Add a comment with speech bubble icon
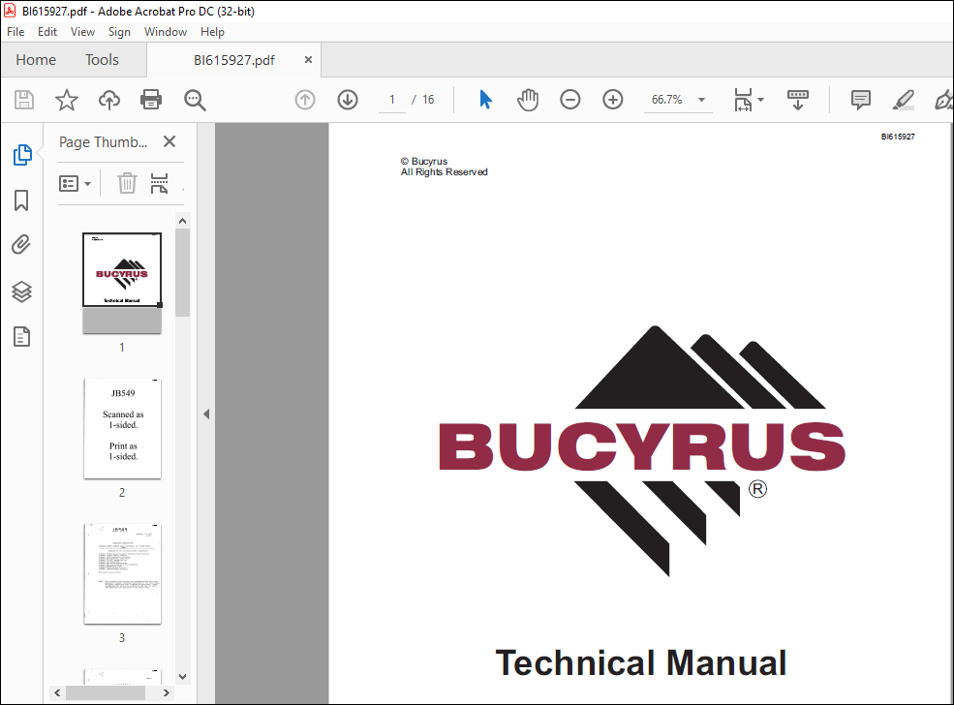Screen dimensions: 954x705 pyautogui.click(x=860, y=100)
